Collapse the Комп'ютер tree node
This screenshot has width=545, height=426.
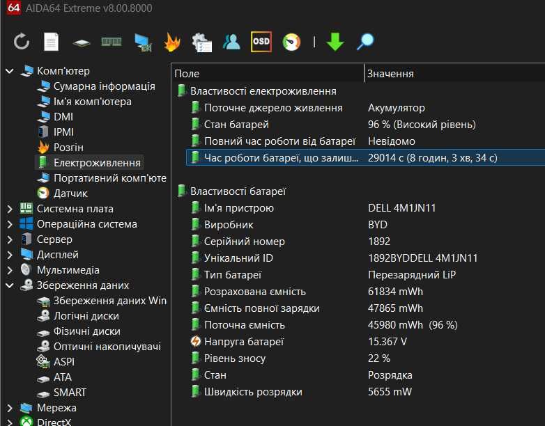tap(10, 71)
